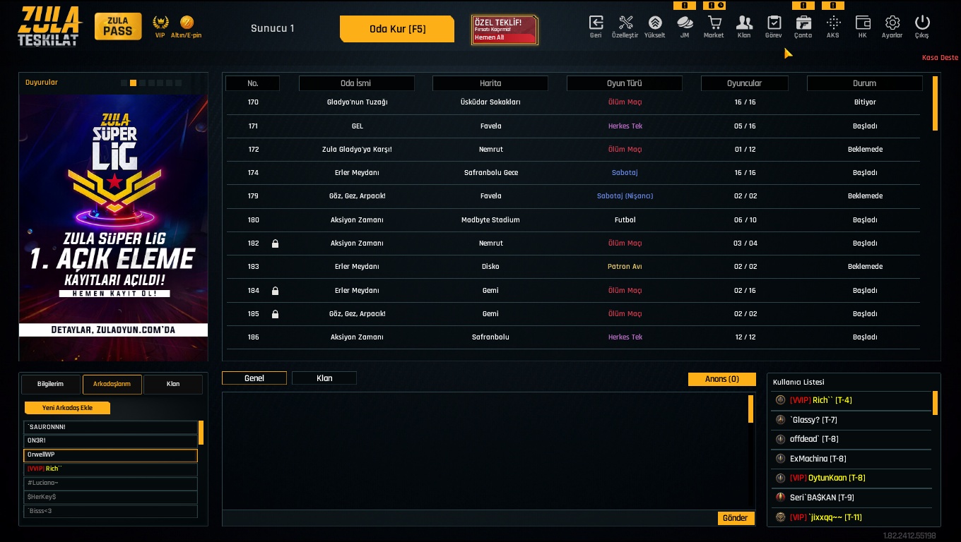Select friend $HerKey$ in friends list
This screenshot has width=961, height=542.
110,498
